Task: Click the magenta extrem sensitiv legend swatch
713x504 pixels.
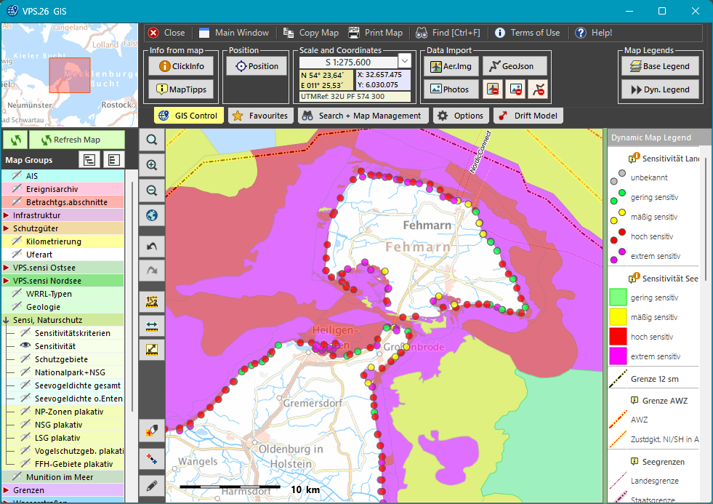Action: (618, 356)
